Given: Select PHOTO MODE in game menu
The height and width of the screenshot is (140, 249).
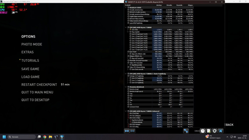Looking at the screenshot, I should (x=32, y=44).
